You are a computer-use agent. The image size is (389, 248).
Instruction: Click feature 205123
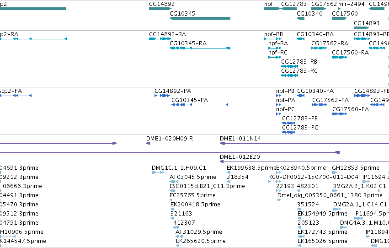pyautogui.click(x=299, y=227)
